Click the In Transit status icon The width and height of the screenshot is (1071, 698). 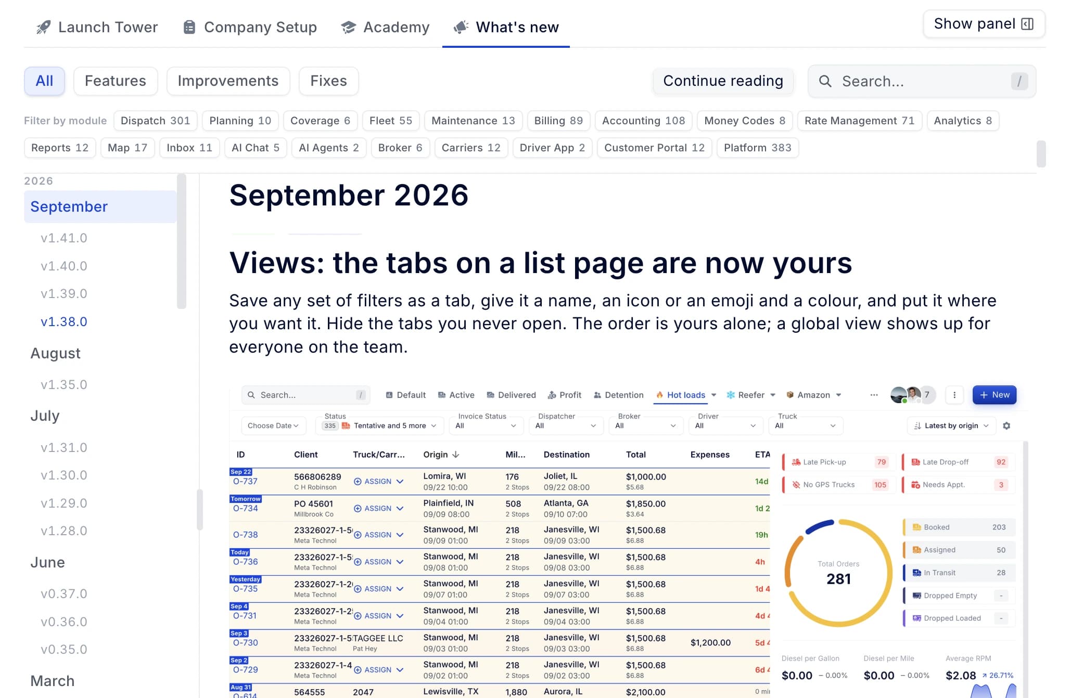pyautogui.click(x=916, y=573)
